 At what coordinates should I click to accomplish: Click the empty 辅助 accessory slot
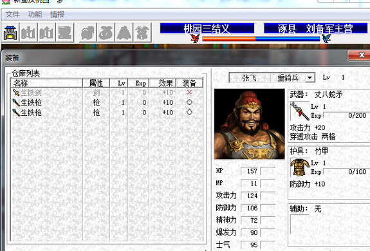pyautogui.click(x=299, y=224)
